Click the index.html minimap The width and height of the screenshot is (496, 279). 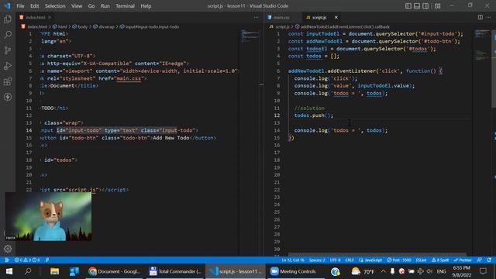click(x=250, y=36)
